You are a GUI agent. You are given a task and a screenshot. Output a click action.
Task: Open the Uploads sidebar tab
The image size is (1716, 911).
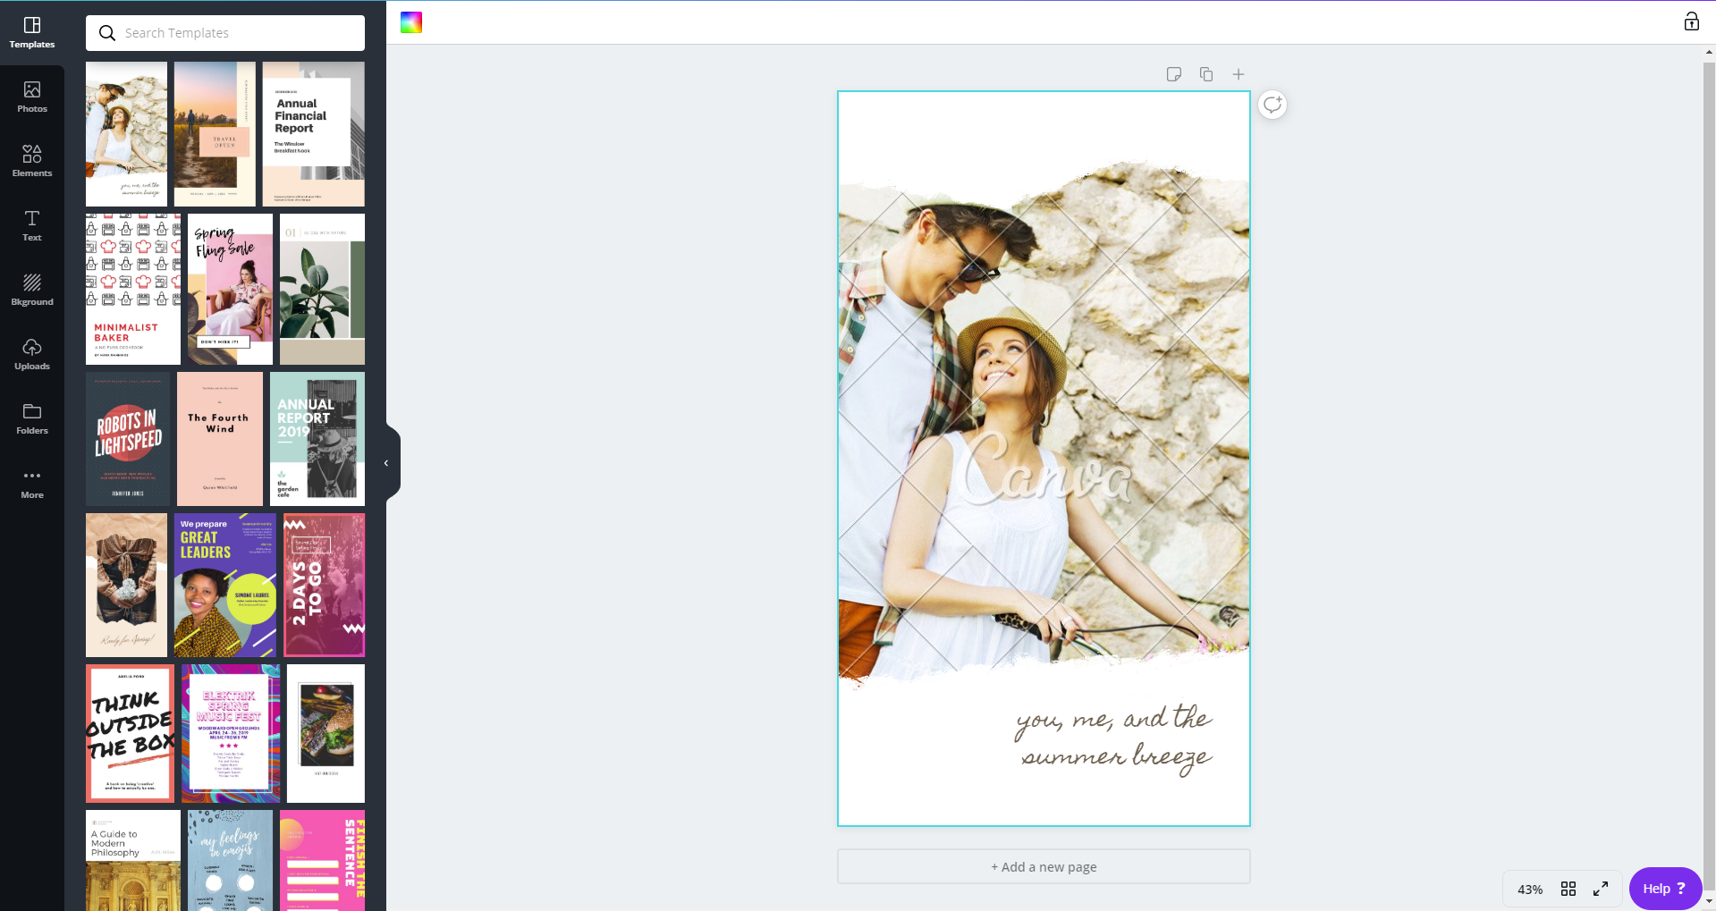click(x=32, y=354)
